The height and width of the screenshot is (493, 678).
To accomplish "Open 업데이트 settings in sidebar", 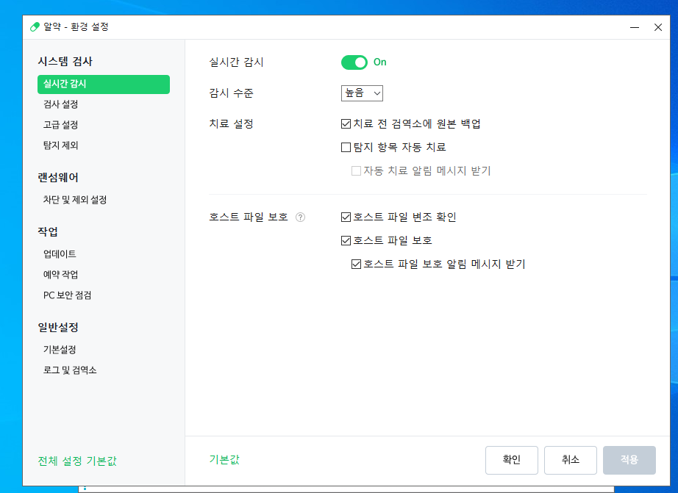I will point(60,254).
